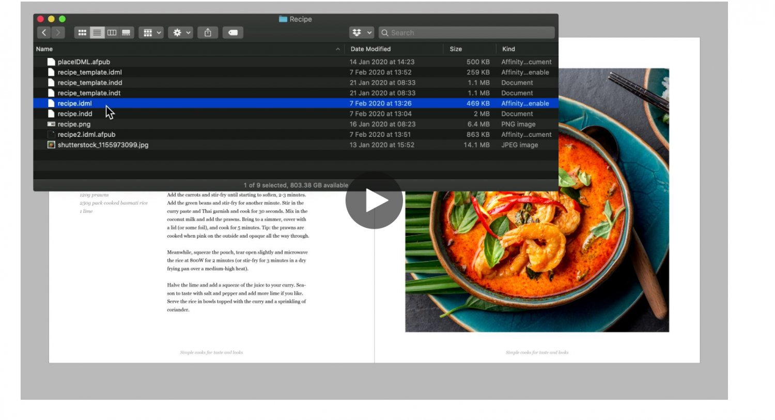Click the 14.1 MB size cell
The image size is (775, 420).
coord(476,145)
